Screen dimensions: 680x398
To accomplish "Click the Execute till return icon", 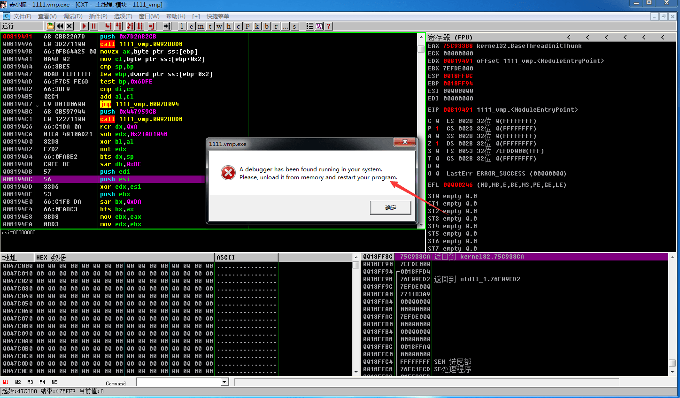I will pyautogui.click(x=152, y=26).
